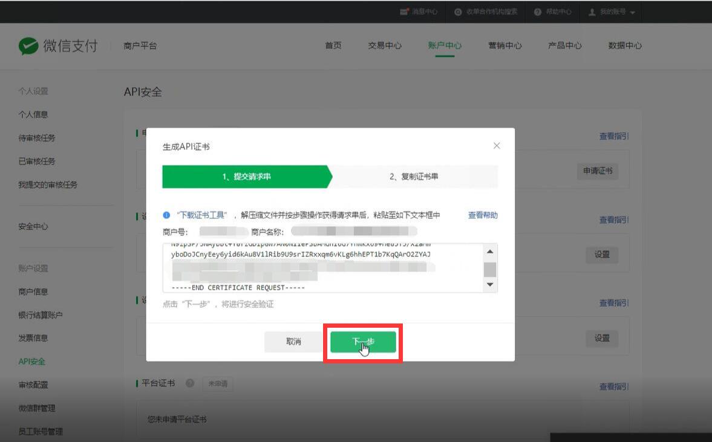Click the text area scrollbar thumb

490,270
